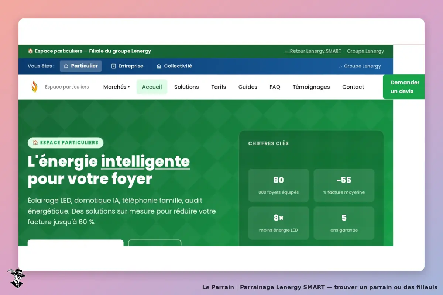Click the 5 ans garantie card

(344, 223)
